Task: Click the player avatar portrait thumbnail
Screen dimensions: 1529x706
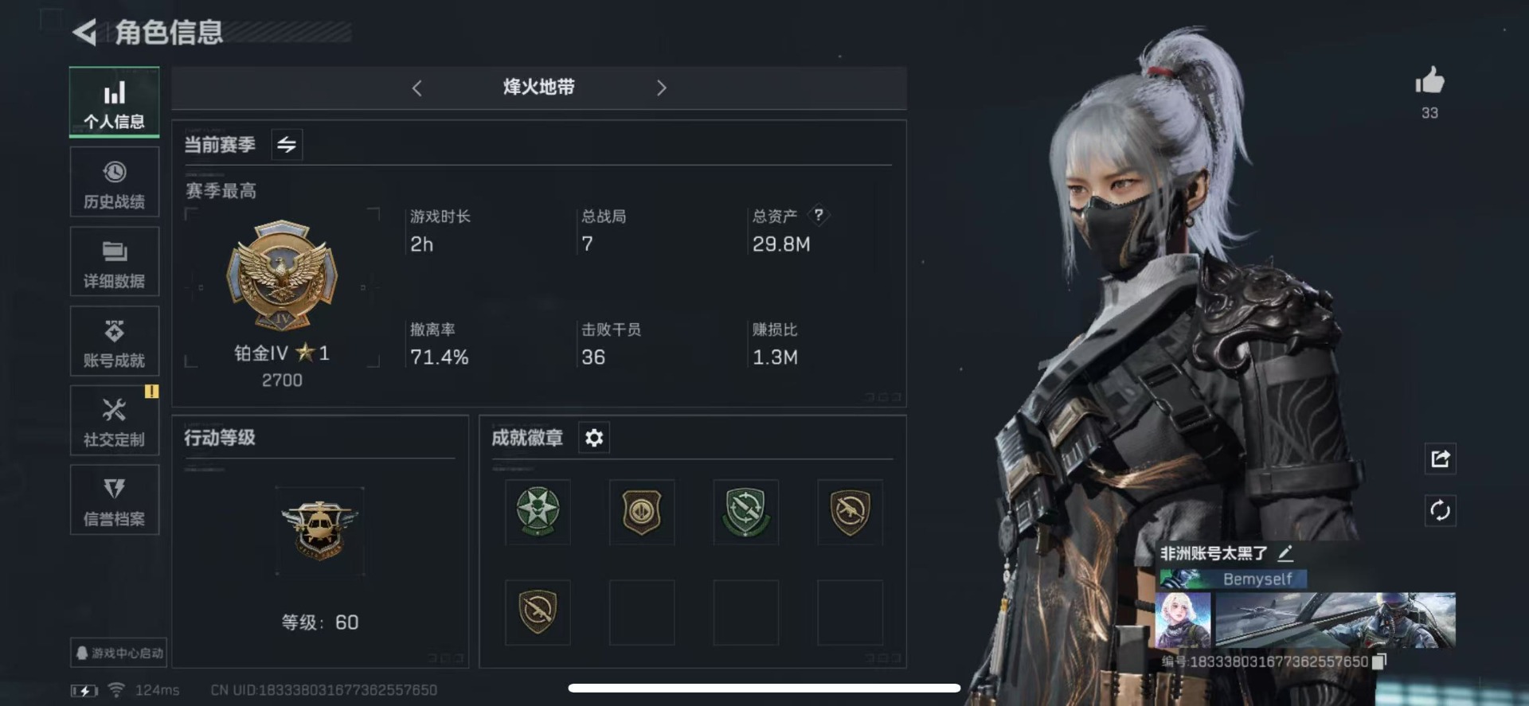Action: [1183, 619]
